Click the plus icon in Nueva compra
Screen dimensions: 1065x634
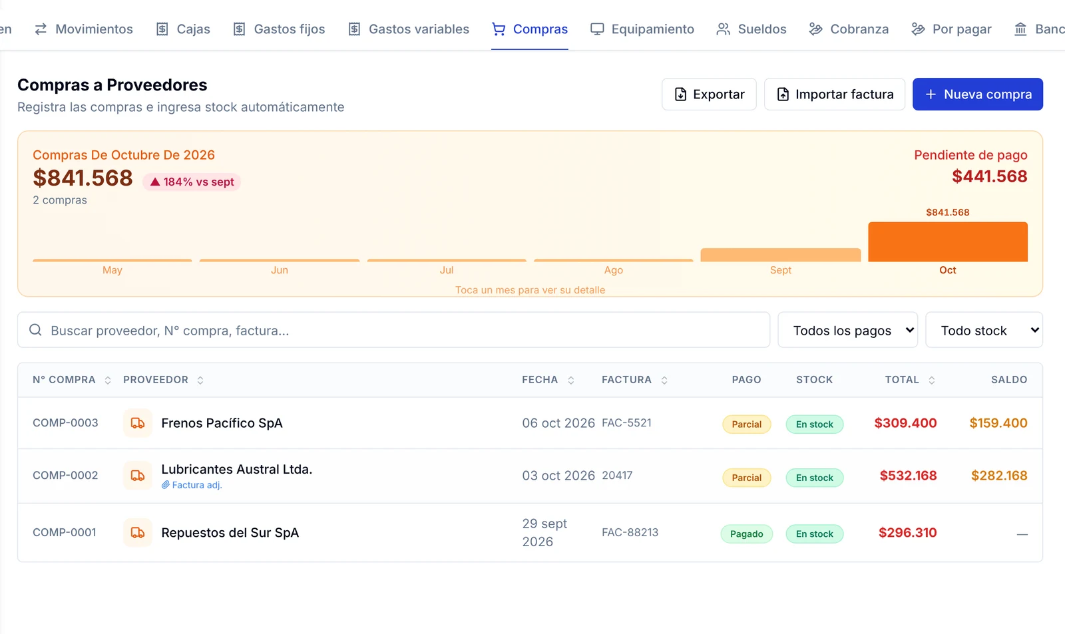(931, 94)
